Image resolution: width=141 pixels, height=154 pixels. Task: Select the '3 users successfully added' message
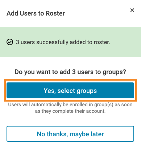point(63,42)
